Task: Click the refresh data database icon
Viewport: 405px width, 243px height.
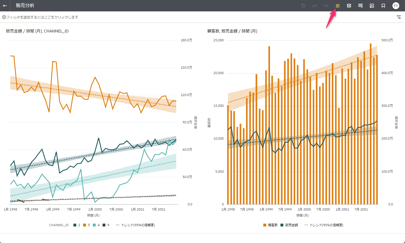Action: [x=349, y=6]
